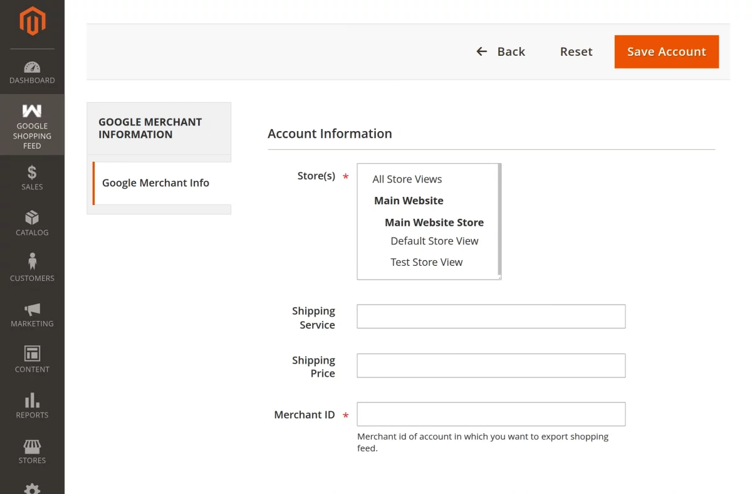Click the Back arrow button
The image size is (752, 494).
pos(501,51)
